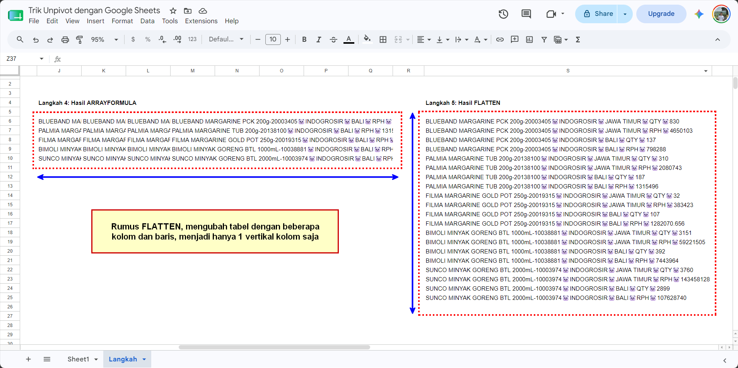Open fill color picker
Viewport: 738px width, 368px height.
(x=367, y=39)
